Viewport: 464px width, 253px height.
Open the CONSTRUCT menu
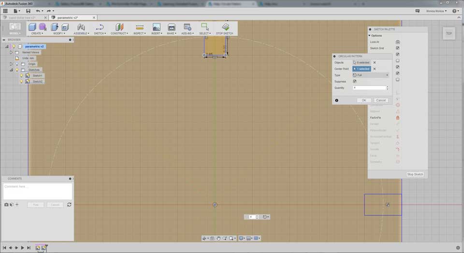coord(119,33)
